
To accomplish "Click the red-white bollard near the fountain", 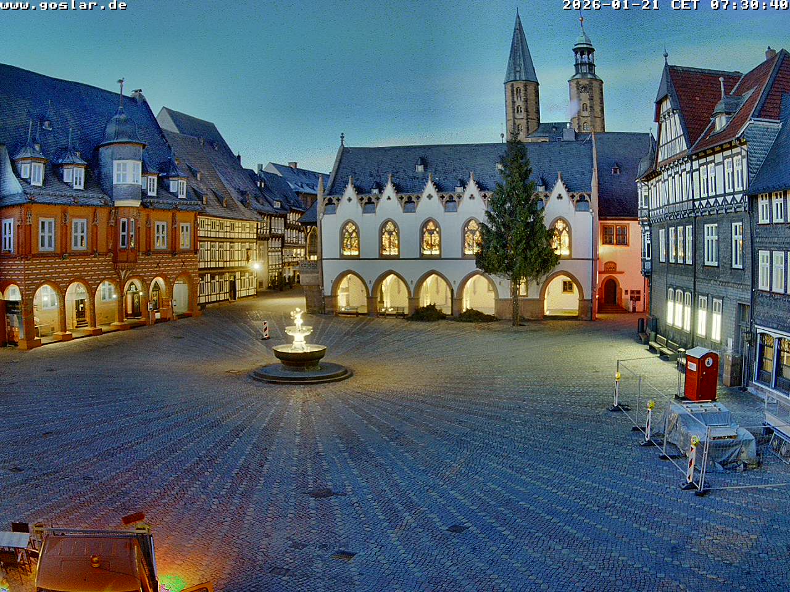I will 265,330.
